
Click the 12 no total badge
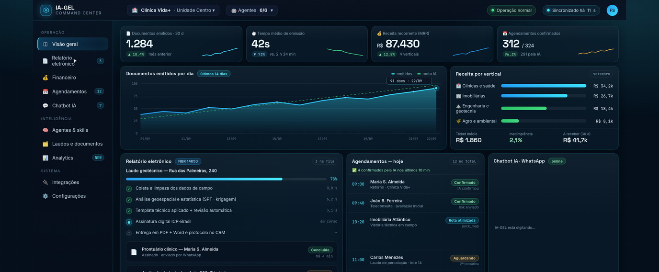point(464,161)
